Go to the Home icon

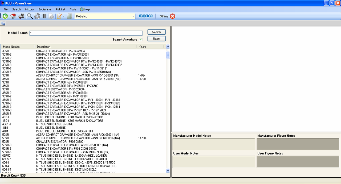13,16
